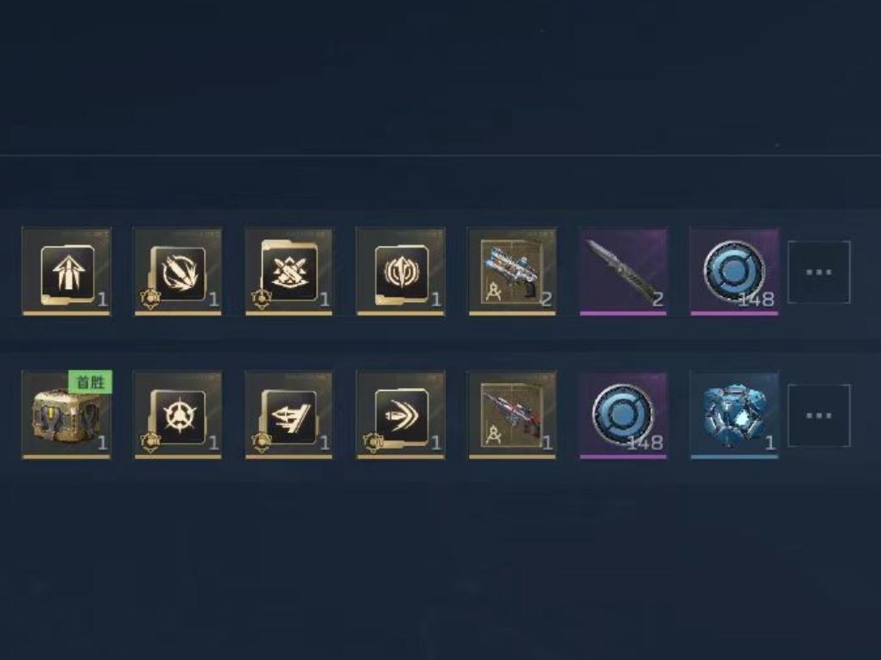Select blue token left of hexagonal core
This screenshot has height=660, width=881.
(623, 415)
